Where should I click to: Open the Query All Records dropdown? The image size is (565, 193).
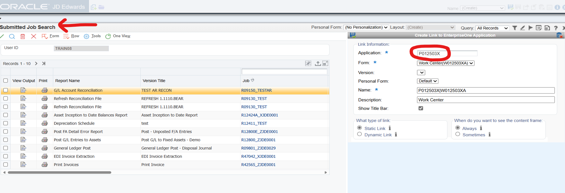pyautogui.click(x=492, y=28)
